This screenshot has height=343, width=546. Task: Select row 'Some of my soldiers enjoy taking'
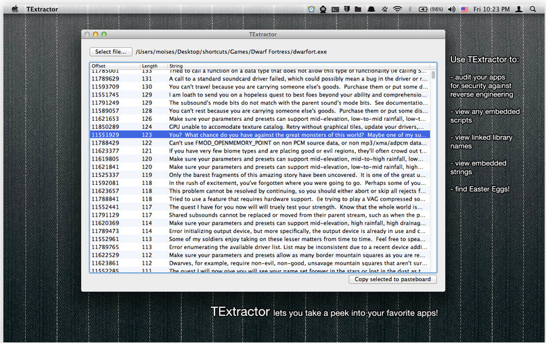point(260,239)
